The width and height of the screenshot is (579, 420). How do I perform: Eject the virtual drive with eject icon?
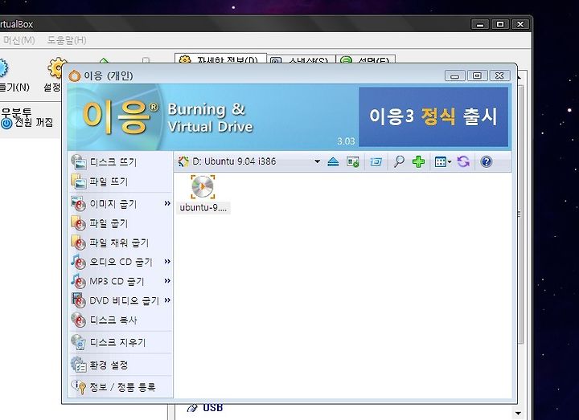[333, 161]
